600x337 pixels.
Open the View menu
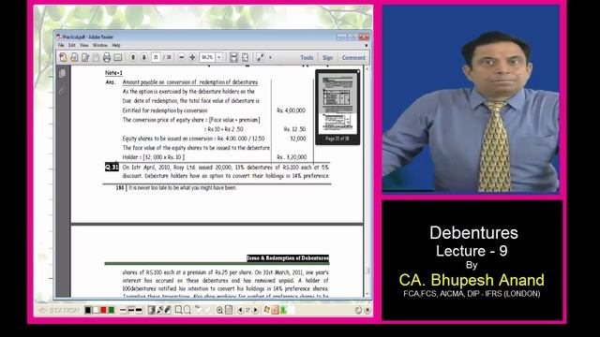coord(84,45)
